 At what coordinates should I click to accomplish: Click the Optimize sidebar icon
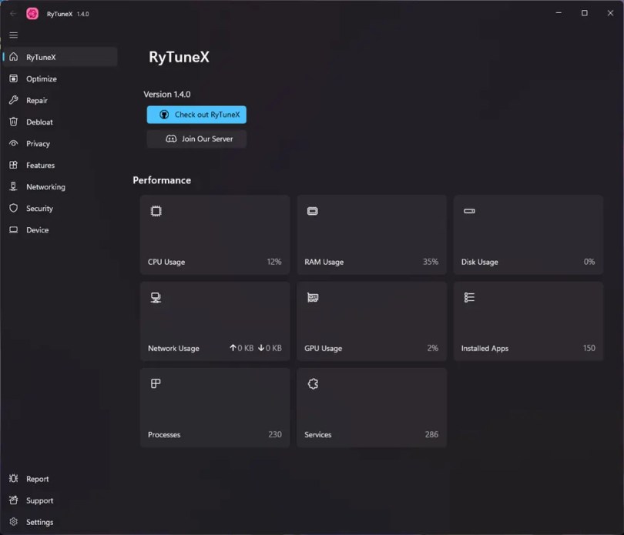tap(14, 79)
